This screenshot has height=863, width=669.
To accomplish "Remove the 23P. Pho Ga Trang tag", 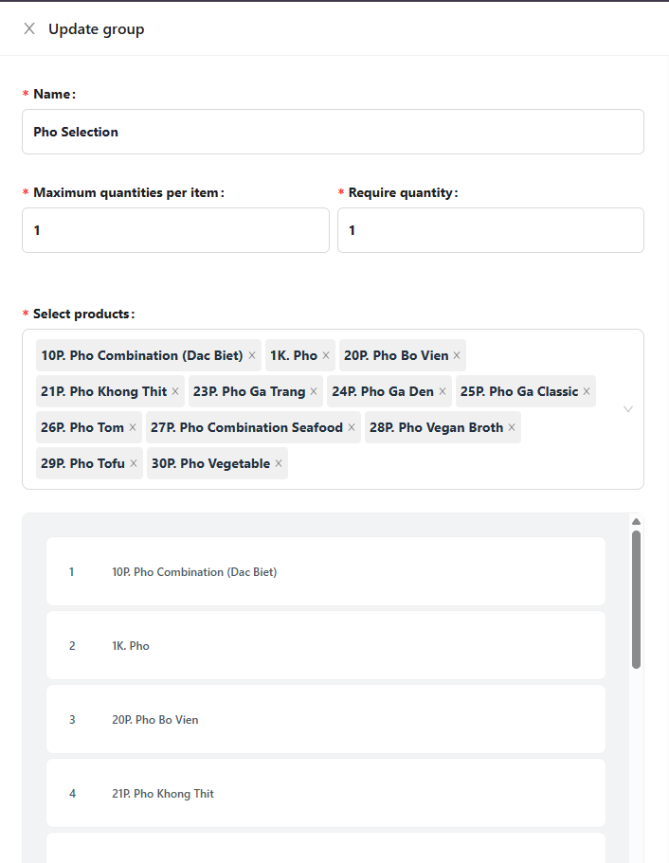I will click(314, 391).
